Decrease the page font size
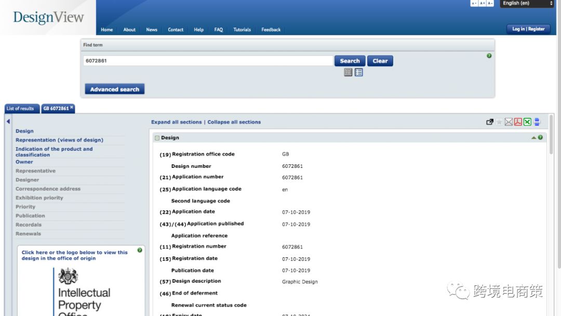 [x=474, y=3]
